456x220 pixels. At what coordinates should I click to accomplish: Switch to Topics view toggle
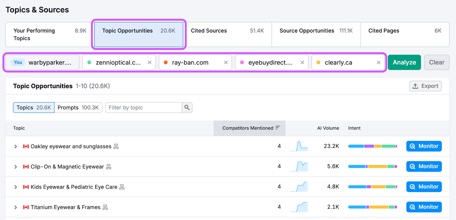[34, 108]
